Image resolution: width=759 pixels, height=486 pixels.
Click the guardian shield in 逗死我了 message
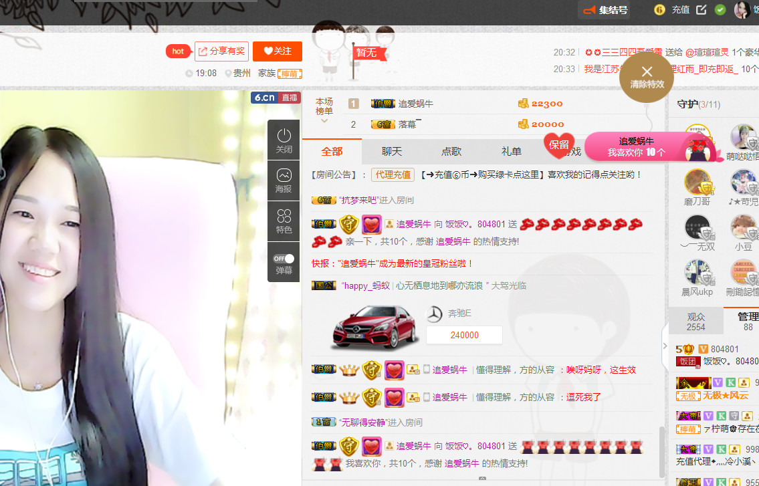371,397
